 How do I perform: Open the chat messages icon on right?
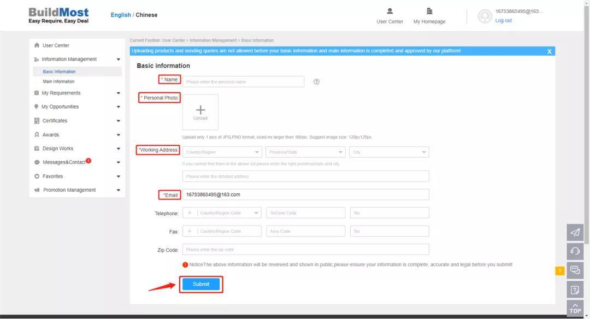[575, 270]
